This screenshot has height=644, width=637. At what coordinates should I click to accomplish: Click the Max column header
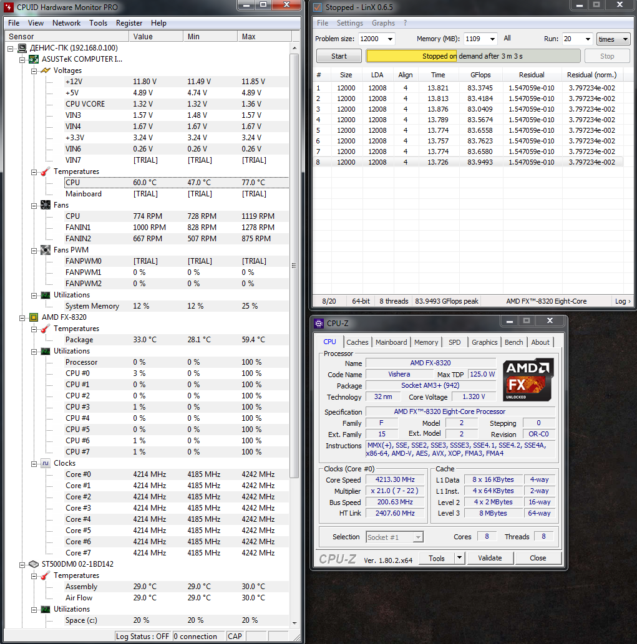(265, 37)
